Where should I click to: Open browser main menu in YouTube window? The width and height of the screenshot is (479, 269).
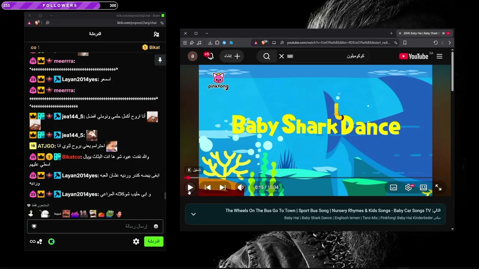click(x=185, y=43)
